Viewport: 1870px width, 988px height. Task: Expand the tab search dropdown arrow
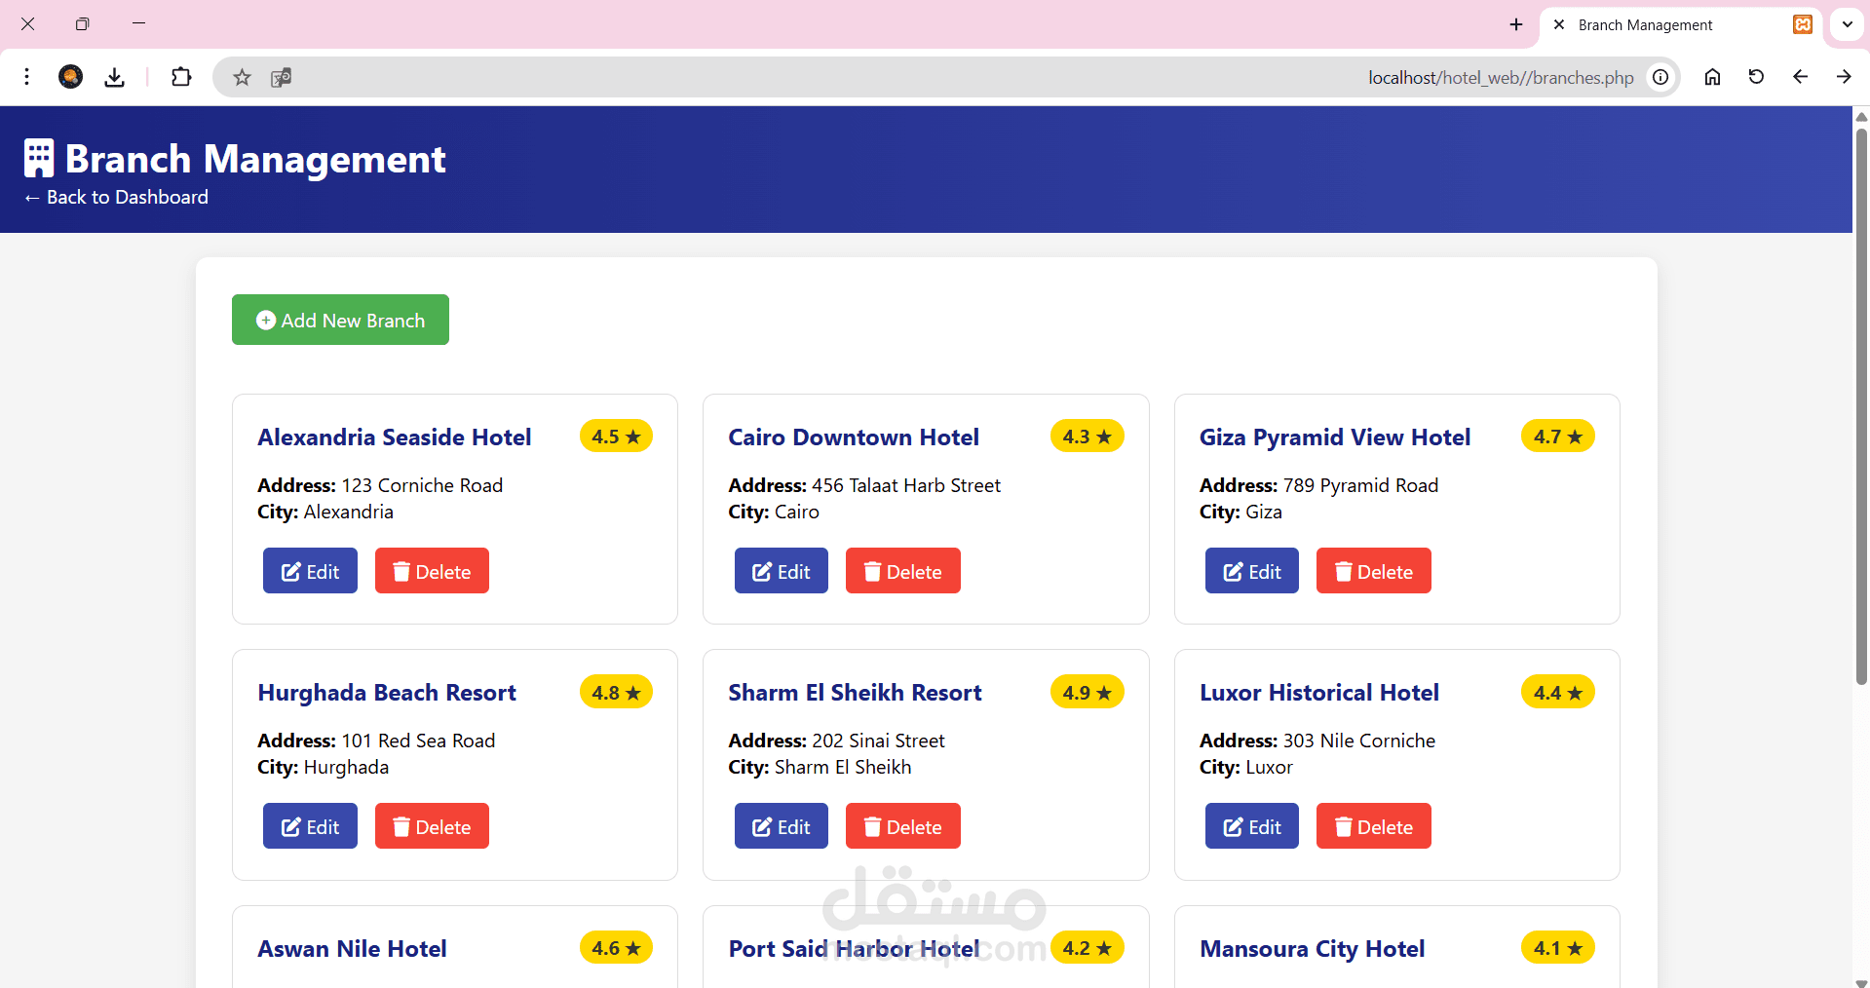[x=1847, y=24]
